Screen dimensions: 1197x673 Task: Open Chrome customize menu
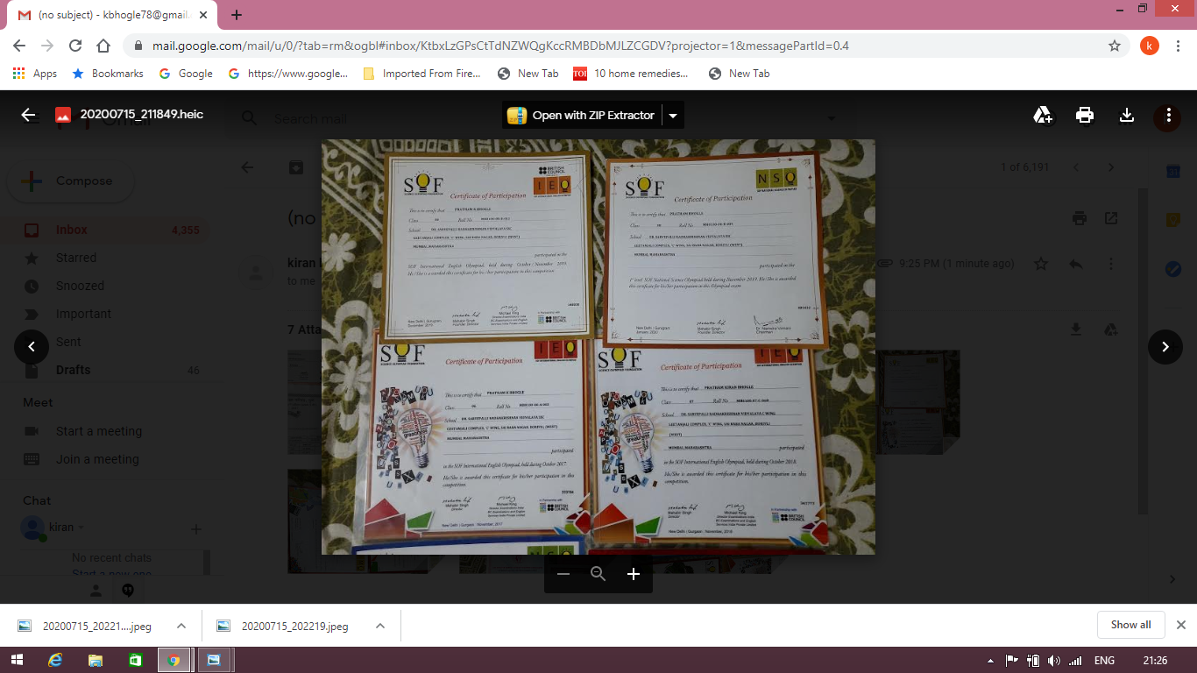[x=1178, y=46]
